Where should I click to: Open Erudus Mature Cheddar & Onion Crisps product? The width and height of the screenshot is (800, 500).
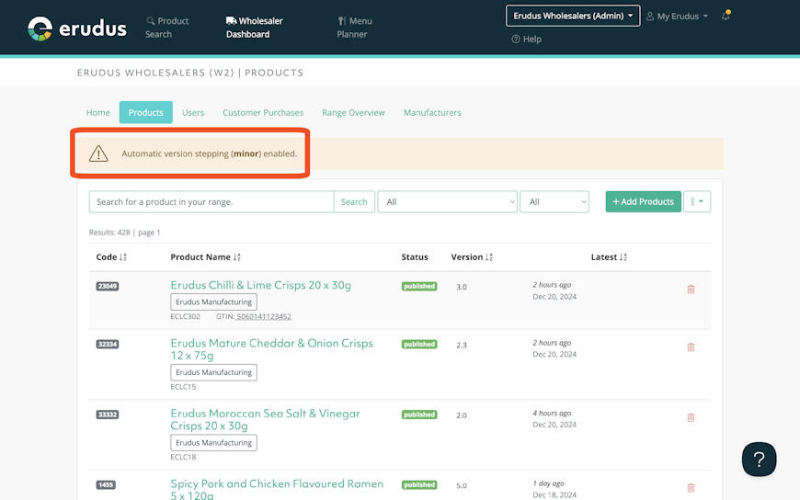271,349
